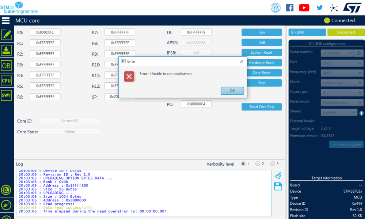Refresh the ST-LINK serial number list
365x219 pixels.
point(359,53)
